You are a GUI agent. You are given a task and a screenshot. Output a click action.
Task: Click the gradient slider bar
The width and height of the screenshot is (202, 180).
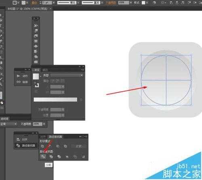pyautogui.click(x=55, y=100)
